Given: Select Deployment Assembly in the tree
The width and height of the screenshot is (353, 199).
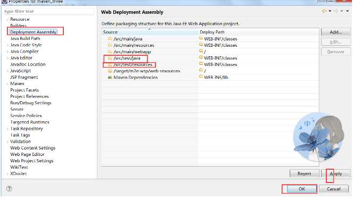Looking at the screenshot, I should point(34,32).
